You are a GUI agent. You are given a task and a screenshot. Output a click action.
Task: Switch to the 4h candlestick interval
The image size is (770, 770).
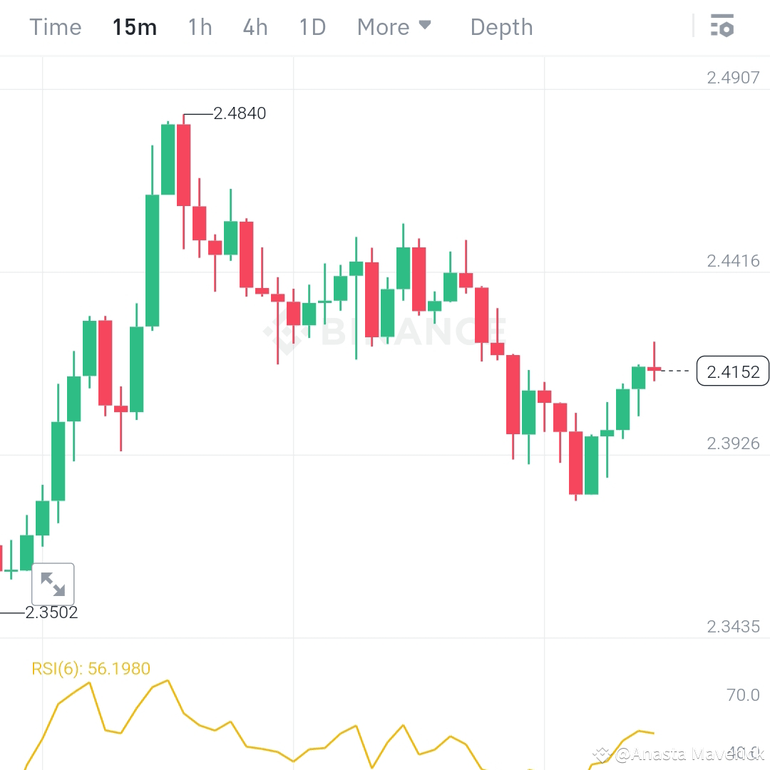[x=255, y=26]
